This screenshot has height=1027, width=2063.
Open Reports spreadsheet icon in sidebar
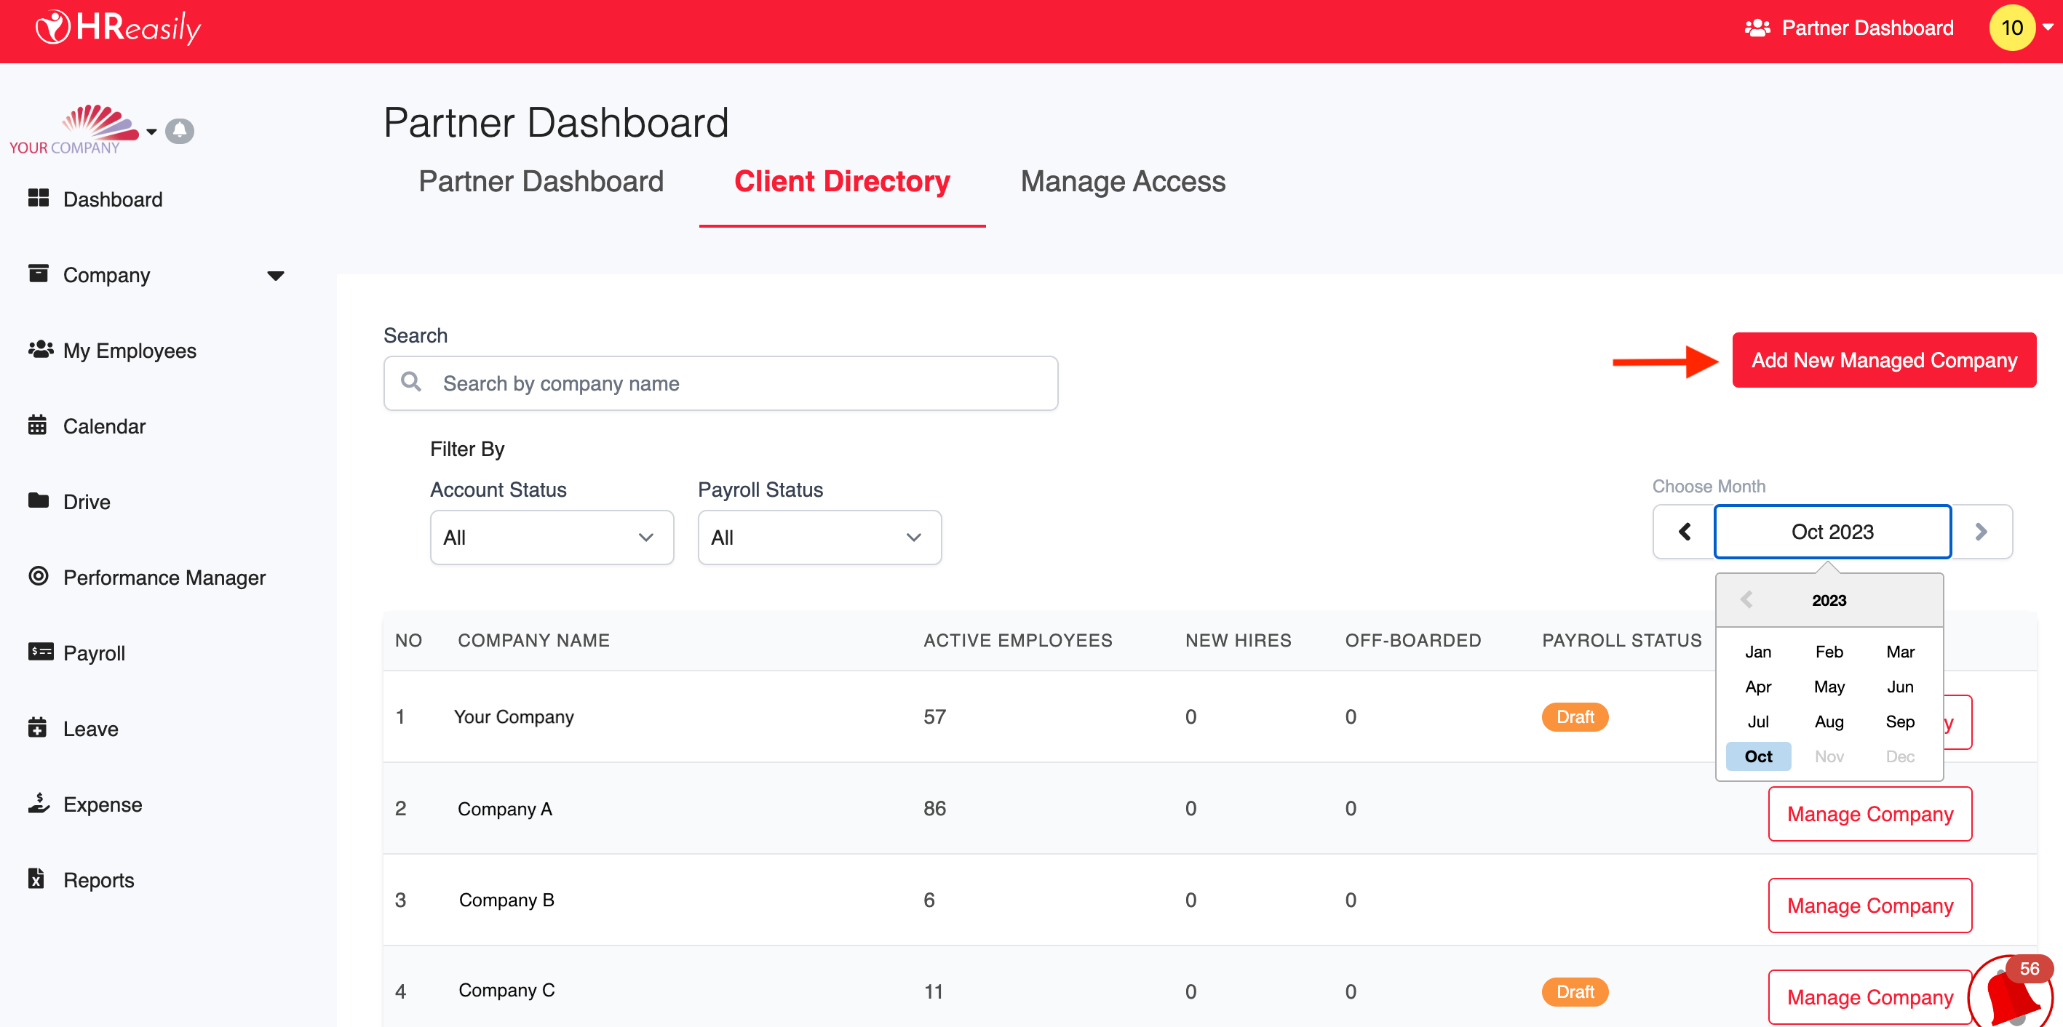(37, 879)
